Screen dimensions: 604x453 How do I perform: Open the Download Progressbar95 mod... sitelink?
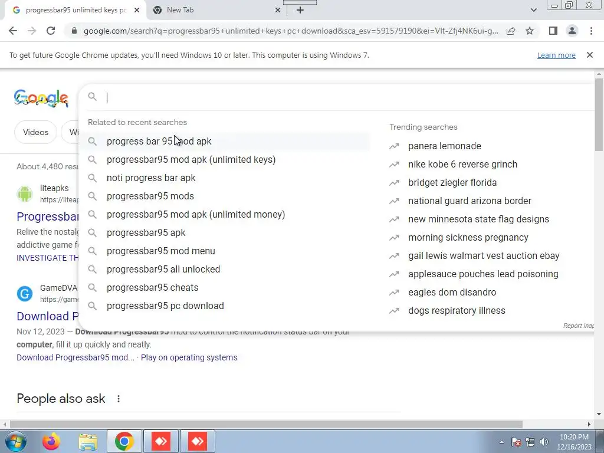pyautogui.click(x=75, y=357)
